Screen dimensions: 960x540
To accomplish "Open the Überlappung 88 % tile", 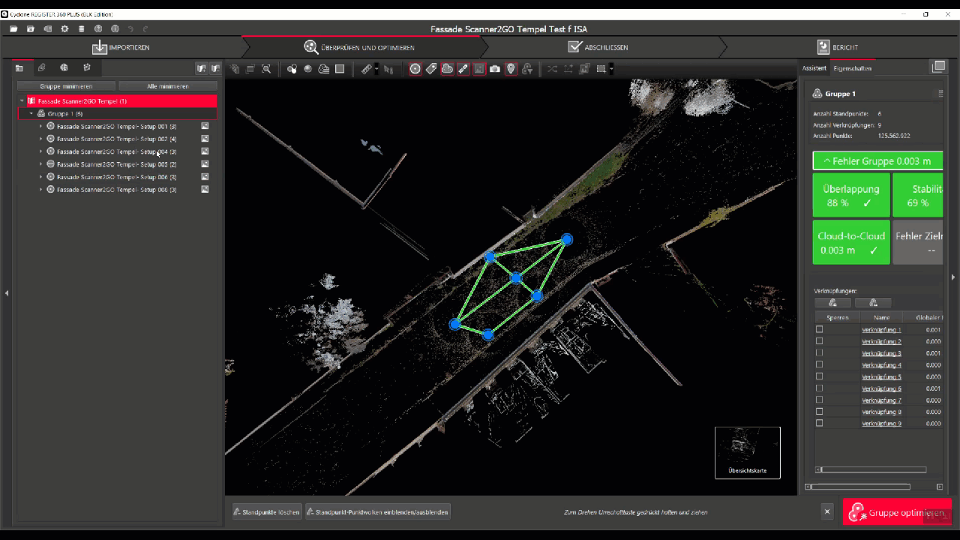I will point(851,195).
